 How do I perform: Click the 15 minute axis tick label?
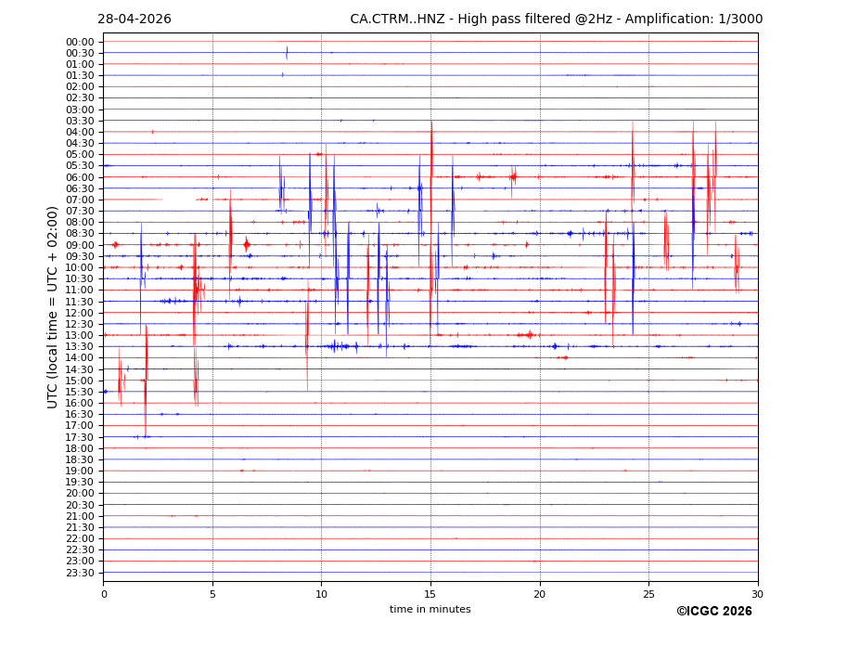pos(430,594)
